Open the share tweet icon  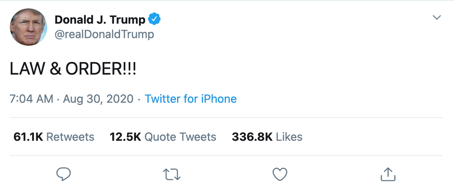tap(387, 174)
